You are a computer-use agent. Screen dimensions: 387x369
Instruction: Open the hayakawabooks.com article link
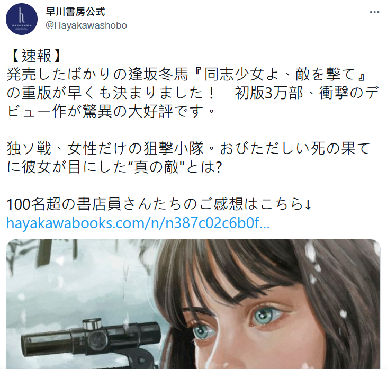138,223
